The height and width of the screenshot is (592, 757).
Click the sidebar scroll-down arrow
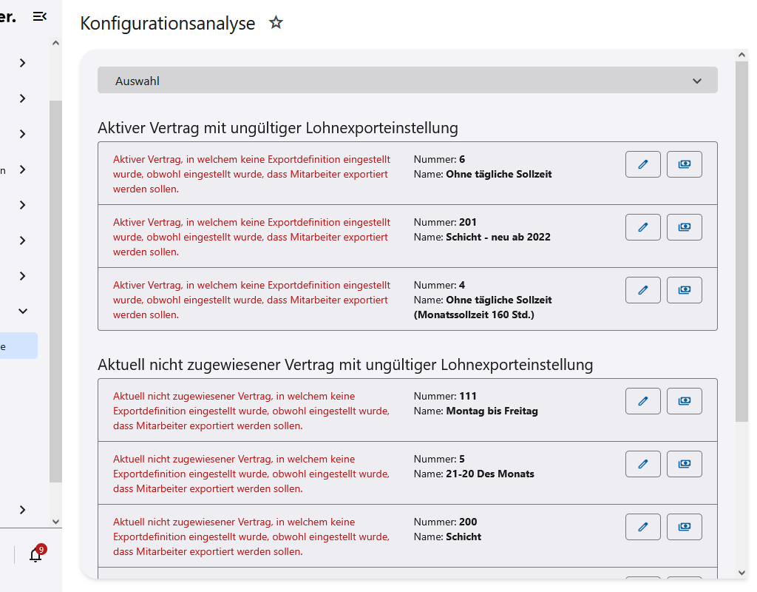[x=55, y=522]
